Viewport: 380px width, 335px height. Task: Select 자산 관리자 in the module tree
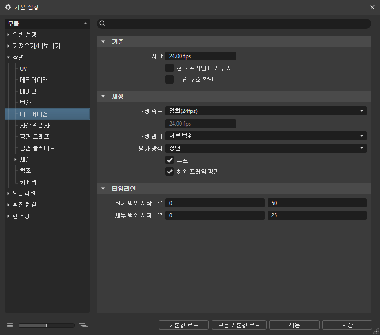(x=35, y=125)
